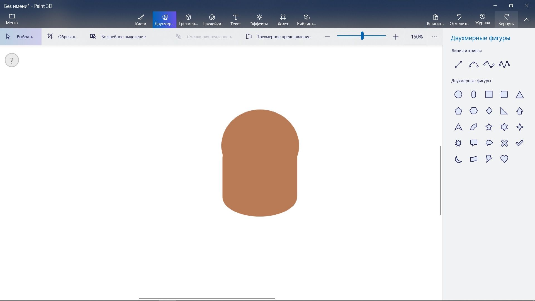Image resolution: width=535 pixels, height=301 pixels.
Task: Choose the Square 2D shape
Action: (489, 94)
